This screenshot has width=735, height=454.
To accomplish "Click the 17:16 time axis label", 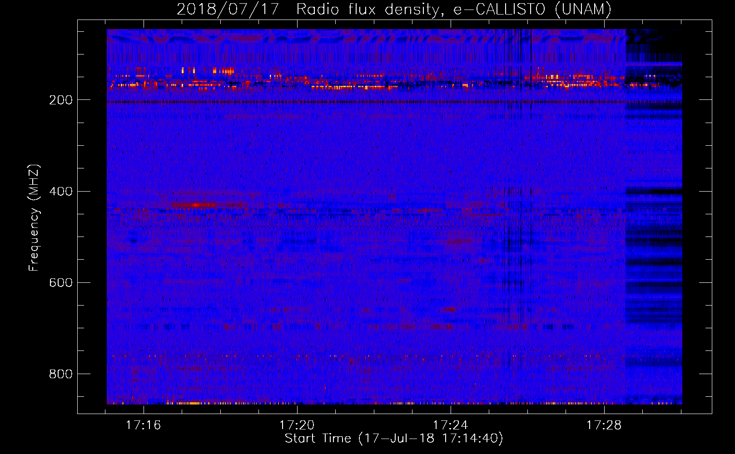I will 144,425.
